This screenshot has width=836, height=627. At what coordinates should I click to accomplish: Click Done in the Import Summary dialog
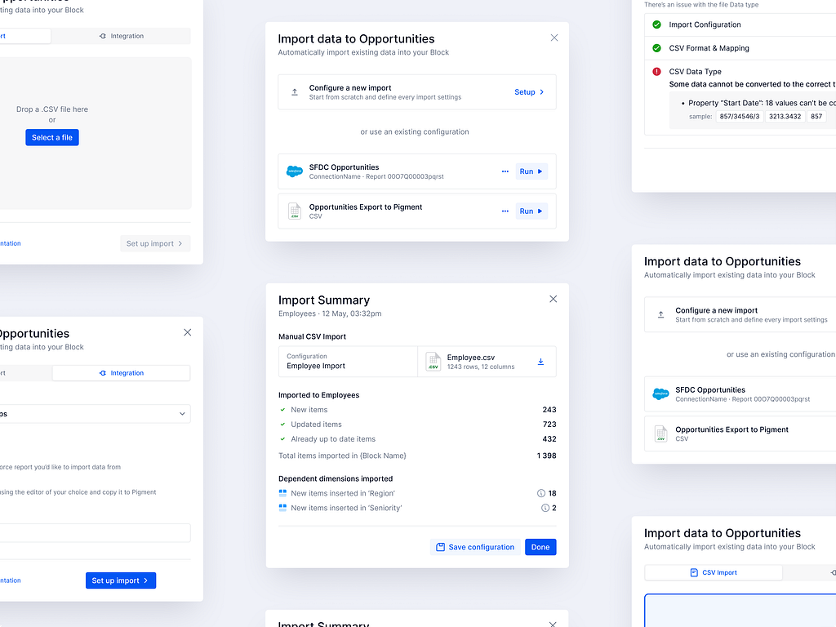(x=540, y=547)
